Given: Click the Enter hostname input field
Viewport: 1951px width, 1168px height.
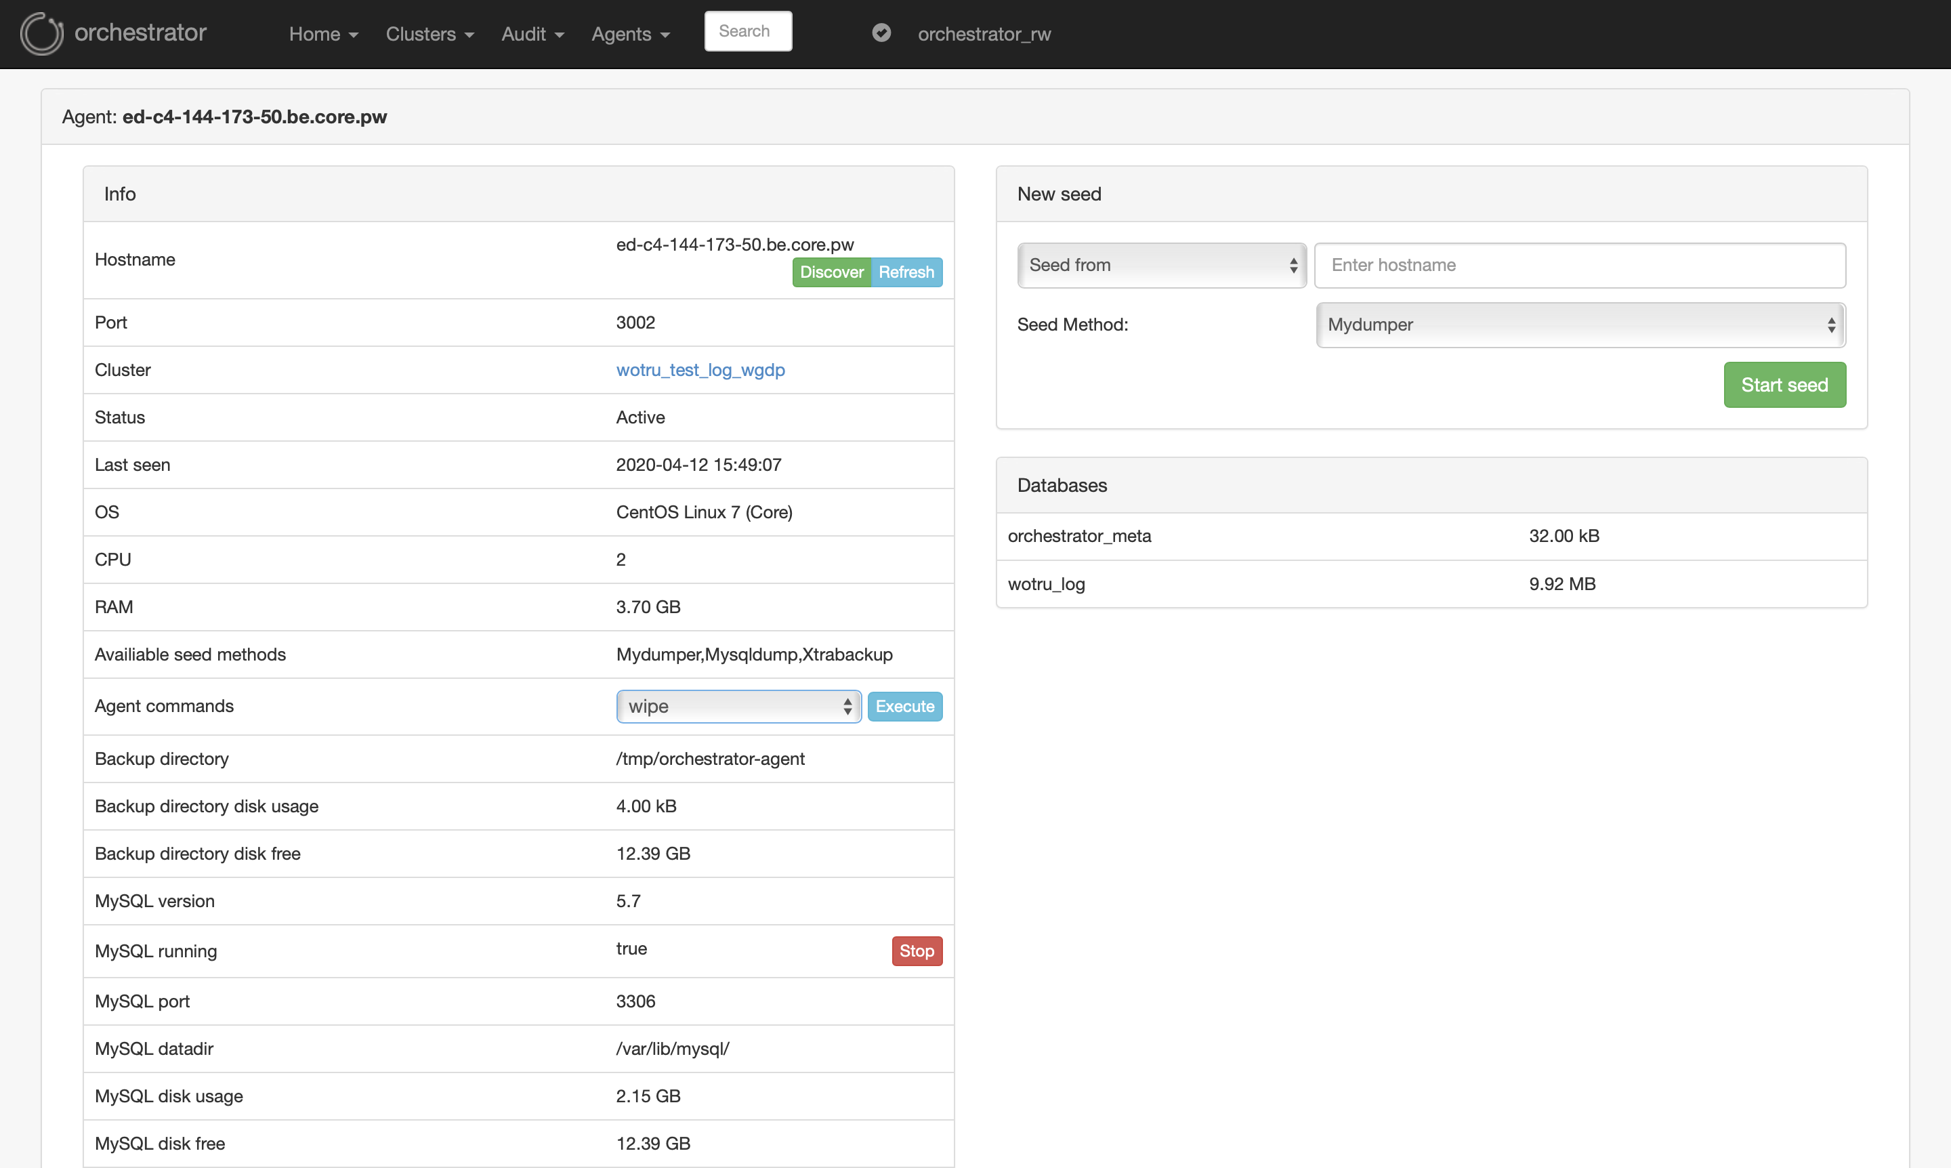Looking at the screenshot, I should (x=1578, y=266).
